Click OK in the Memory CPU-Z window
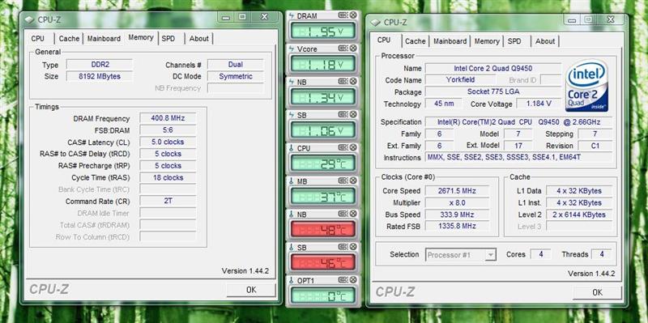Image resolution: width=648 pixels, height=323 pixels. pyautogui.click(x=251, y=290)
